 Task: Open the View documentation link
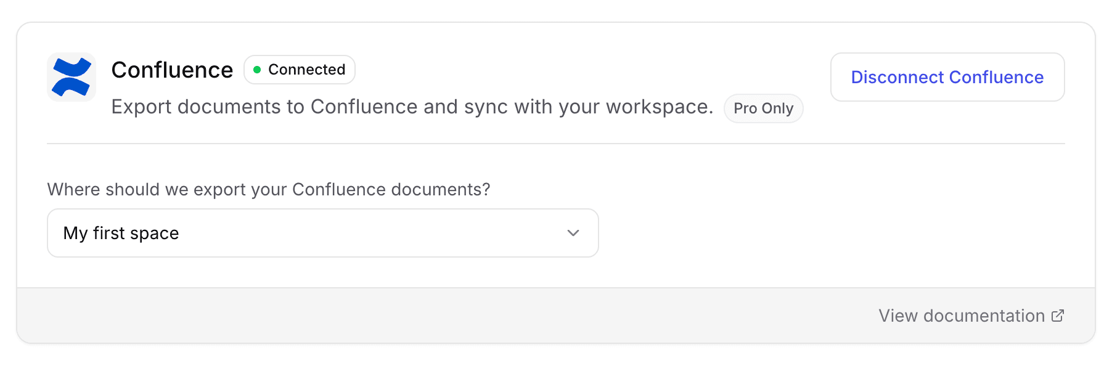point(971,316)
